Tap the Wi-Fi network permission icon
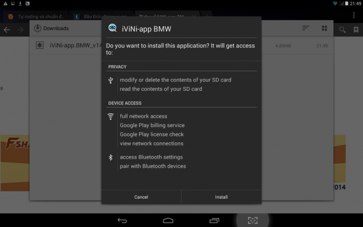 point(111,116)
